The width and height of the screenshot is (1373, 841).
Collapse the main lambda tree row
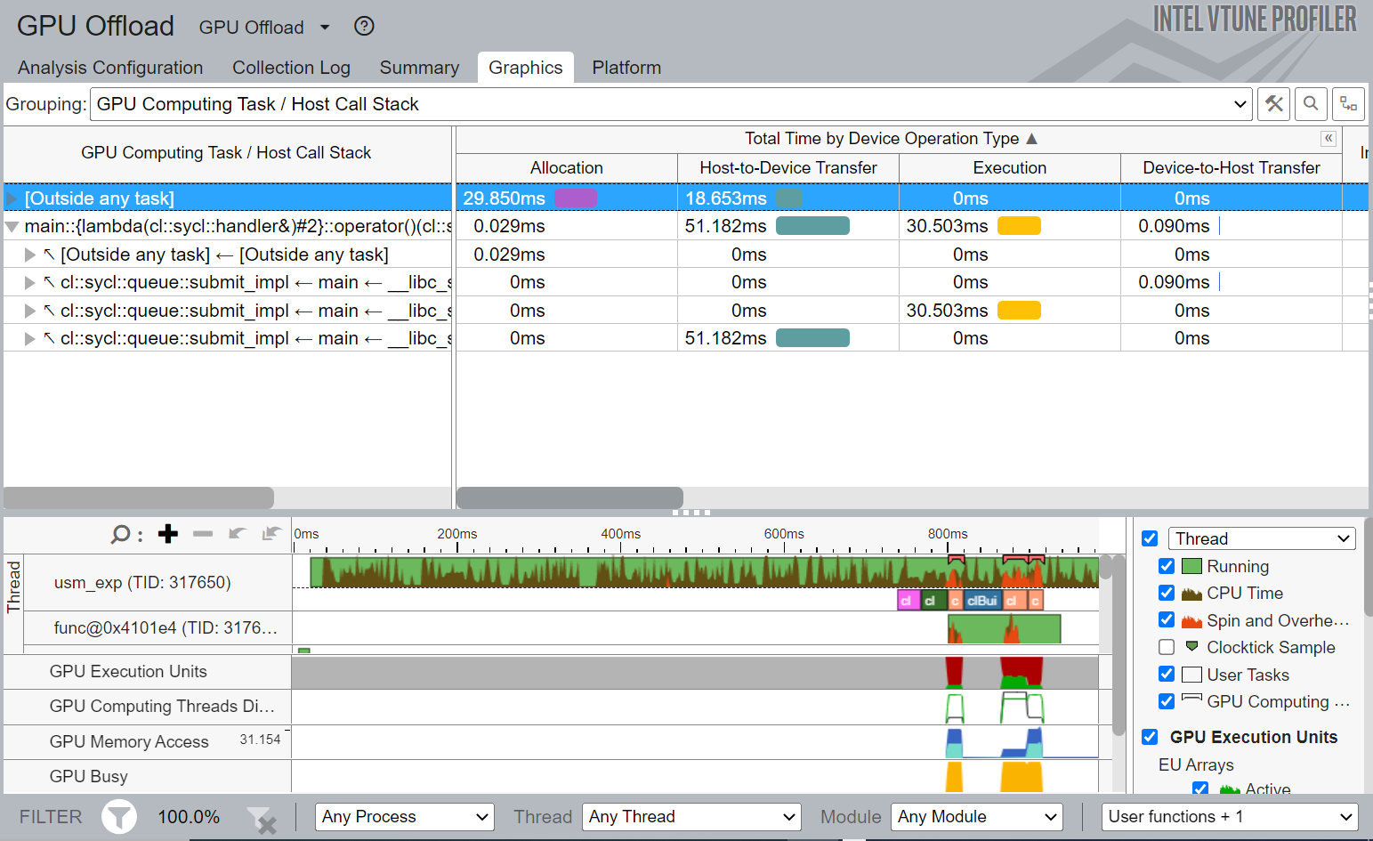pyautogui.click(x=12, y=227)
